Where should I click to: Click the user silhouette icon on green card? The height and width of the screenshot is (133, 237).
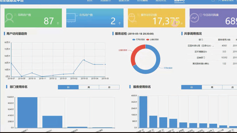click(9, 18)
